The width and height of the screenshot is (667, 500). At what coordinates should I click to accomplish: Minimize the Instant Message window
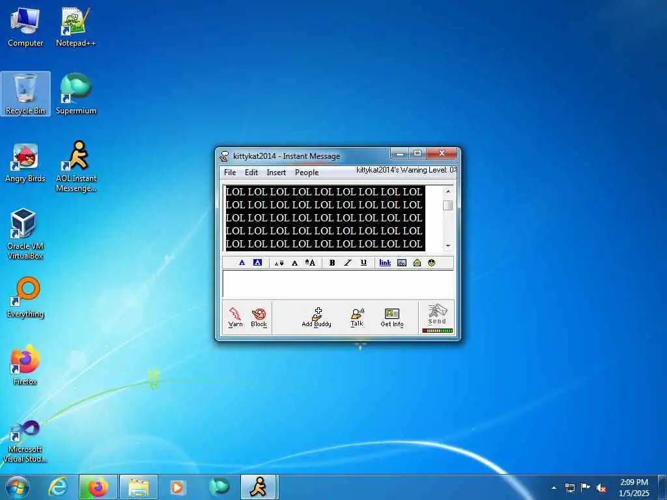point(400,154)
